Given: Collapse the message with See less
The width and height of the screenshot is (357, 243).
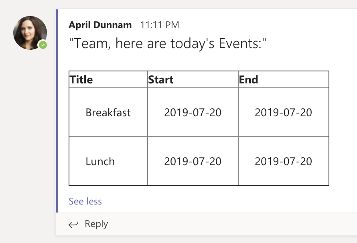Looking at the screenshot, I should click(85, 201).
